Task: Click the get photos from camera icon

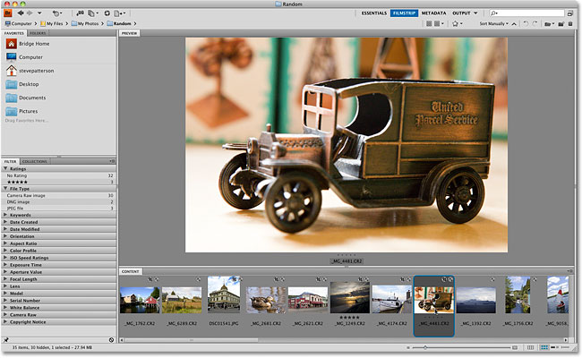Action: pyautogui.click(x=80, y=13)
